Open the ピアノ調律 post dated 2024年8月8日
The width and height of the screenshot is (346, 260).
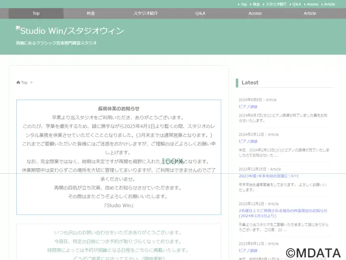pyautogui.click(x=248, y=107)
